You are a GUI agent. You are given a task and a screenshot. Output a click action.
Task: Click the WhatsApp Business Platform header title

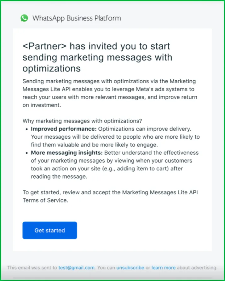coord(77,18)
